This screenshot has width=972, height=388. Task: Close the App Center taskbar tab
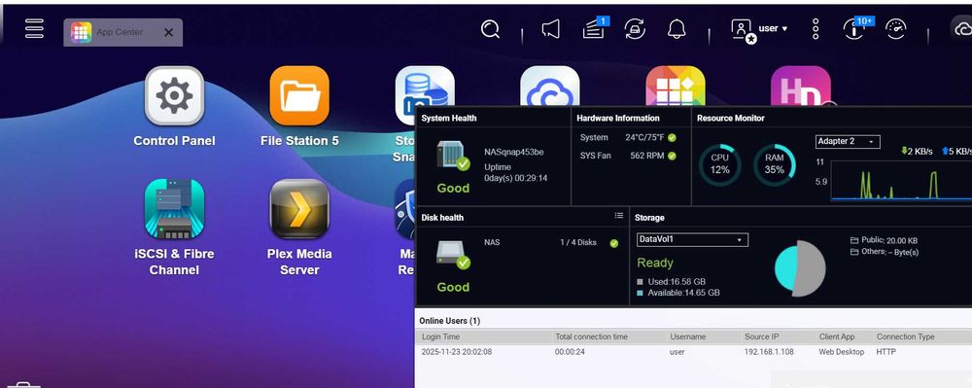[x=168, y=33]
